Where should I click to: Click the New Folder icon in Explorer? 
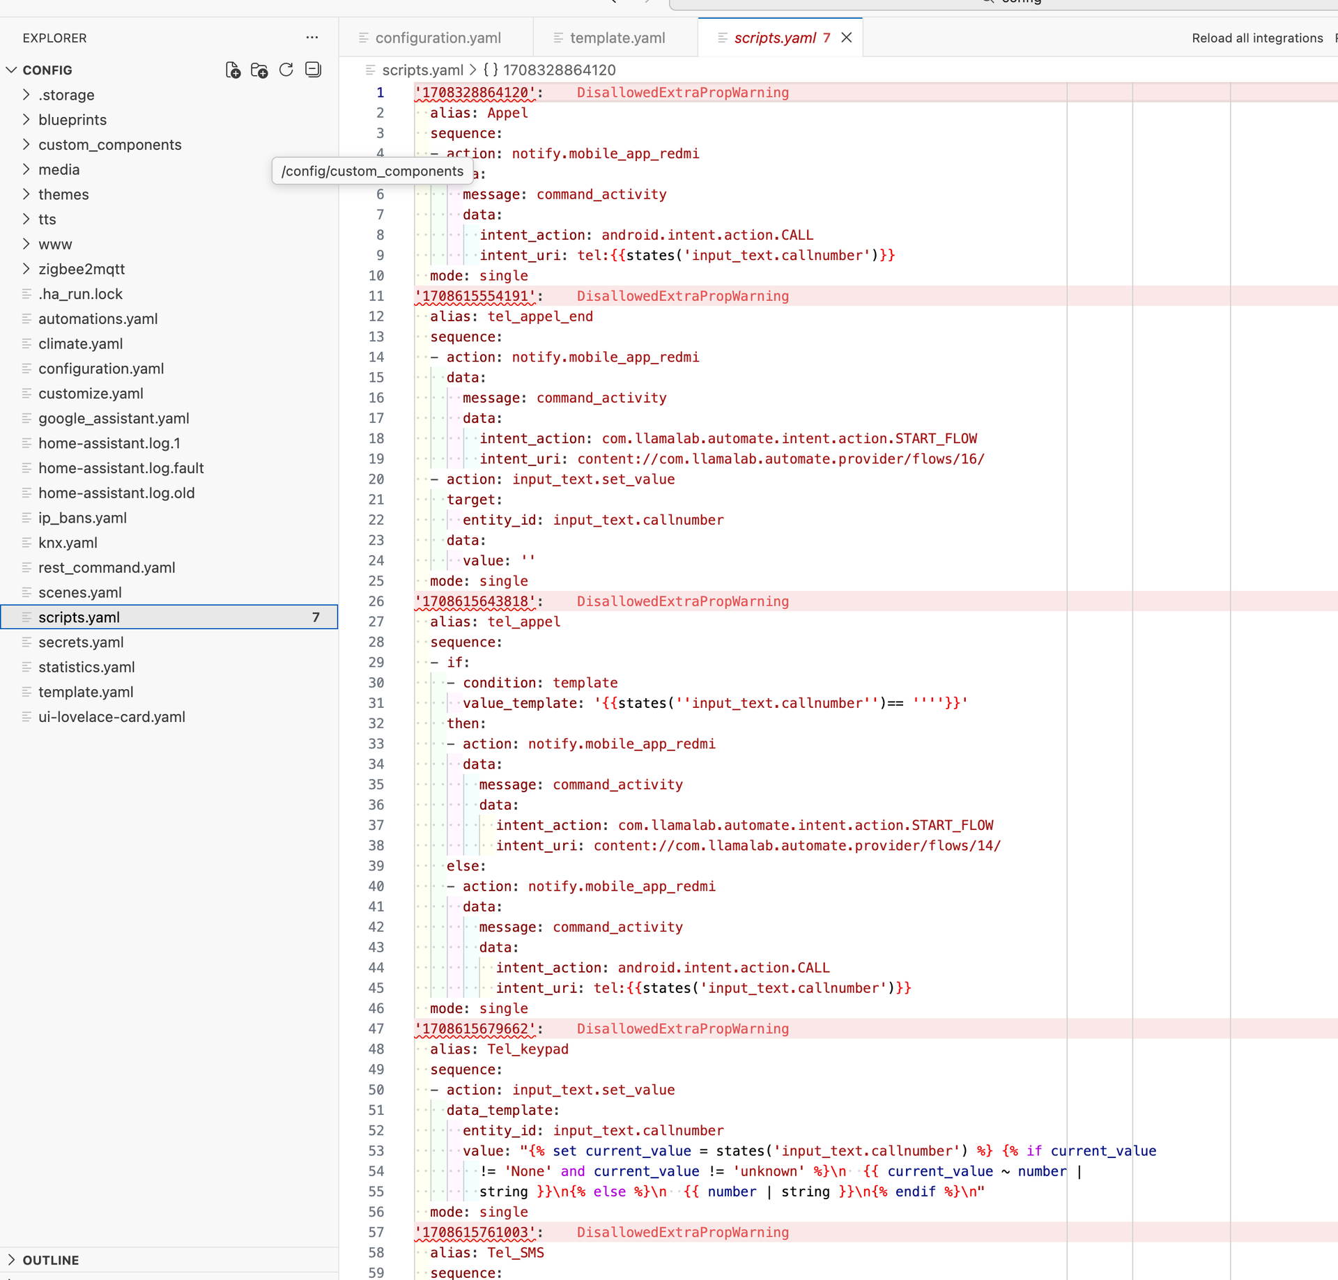tap(259, 70)
